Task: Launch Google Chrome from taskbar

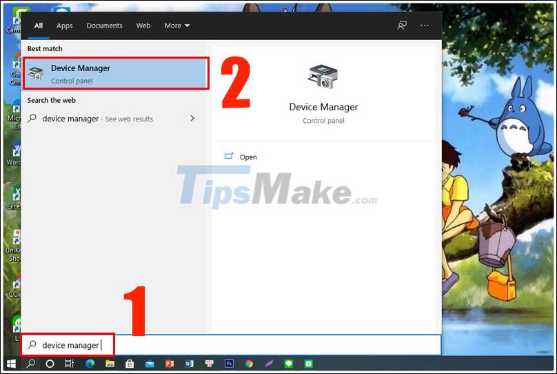Action: coord(249,364)
